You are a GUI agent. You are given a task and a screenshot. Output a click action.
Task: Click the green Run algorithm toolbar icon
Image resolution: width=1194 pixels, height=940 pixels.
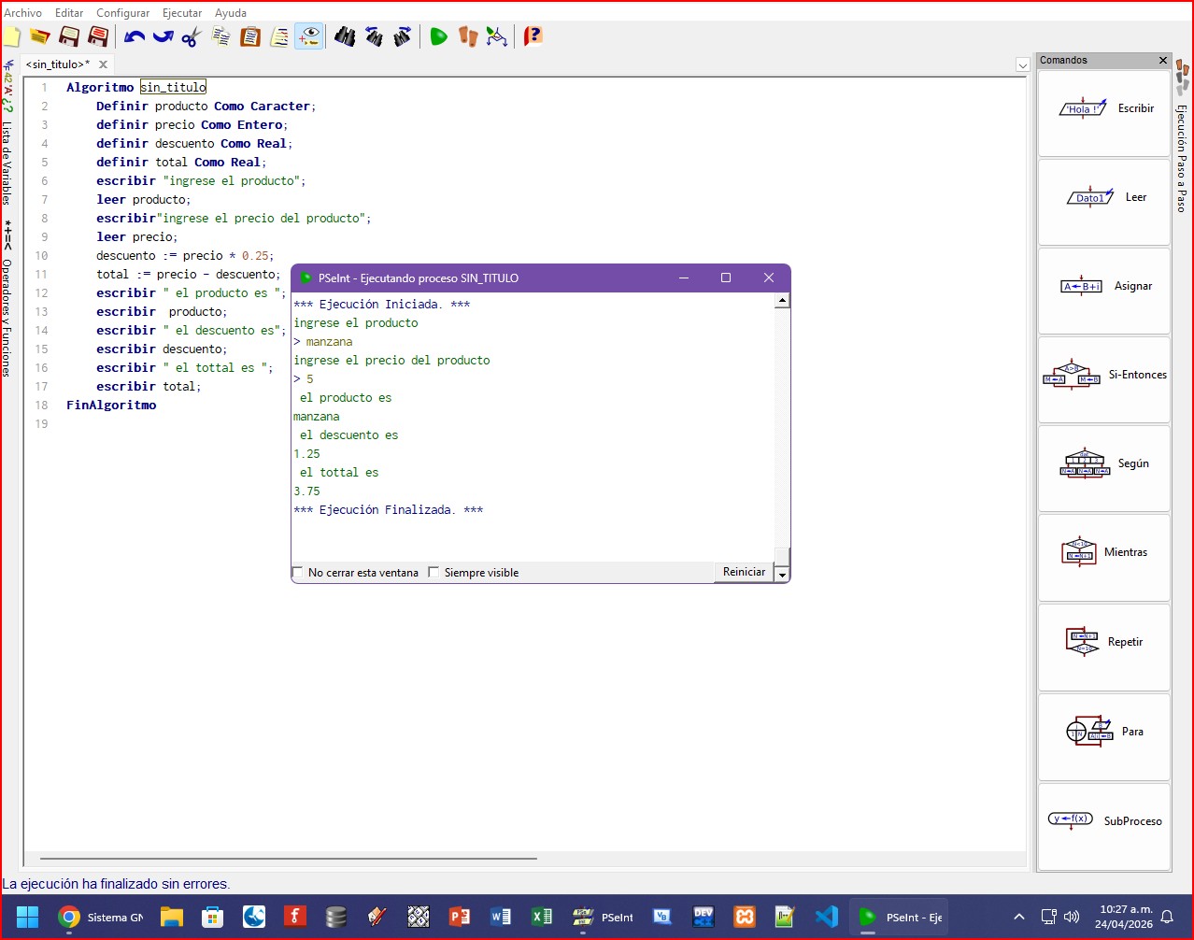[x=438, y=36]
